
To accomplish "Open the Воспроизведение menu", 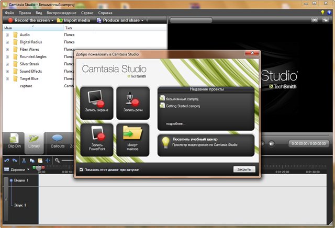I will 62,13.
